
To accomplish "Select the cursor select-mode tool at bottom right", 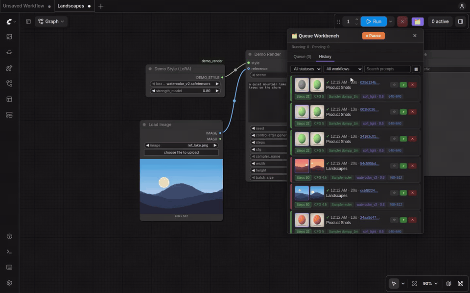I will 394,283.
